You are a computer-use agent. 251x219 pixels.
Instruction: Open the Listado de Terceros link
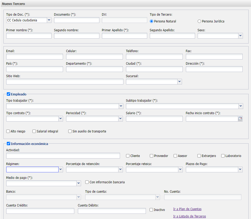pyautogui.click(x=189, y=216)
